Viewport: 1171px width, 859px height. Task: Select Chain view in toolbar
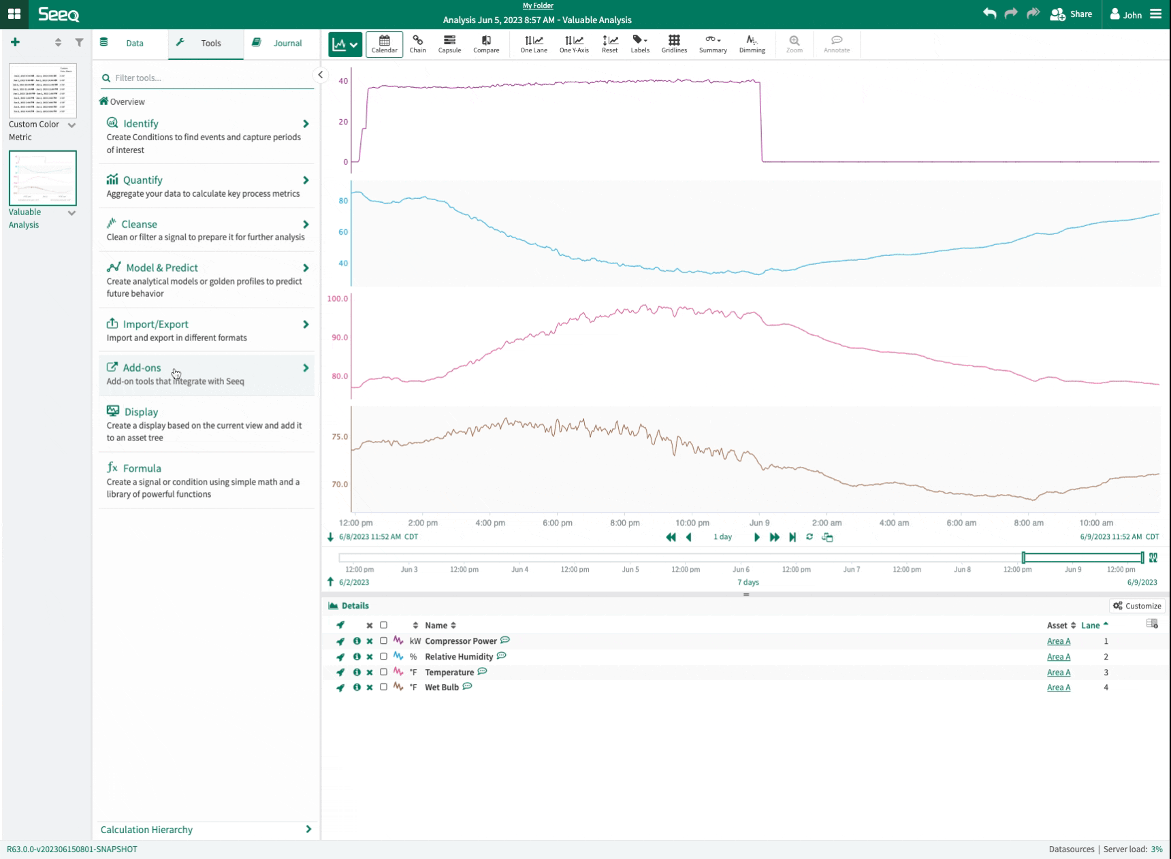coord(418,44)
